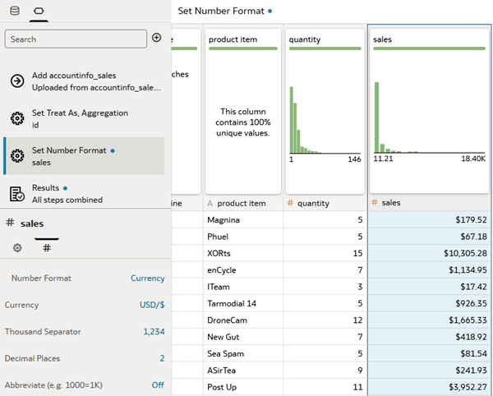Type in the Search field
493x396 pixels.
[76, 39]
